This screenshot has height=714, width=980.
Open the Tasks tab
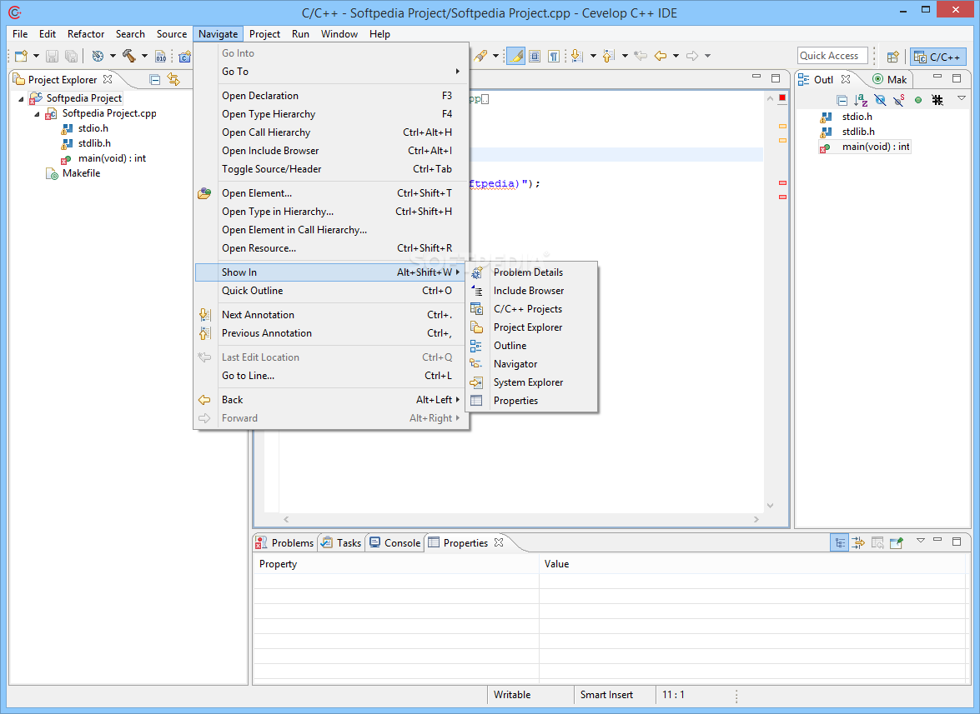(341, 543)
